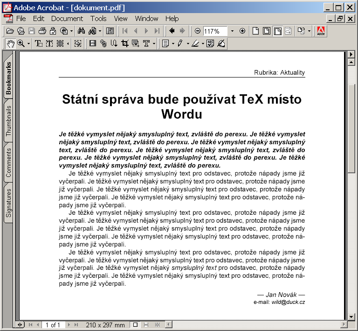Select the Article tool icon
Image resolution: width=358 pixels, height=331 pixels.
click(114, 43)
